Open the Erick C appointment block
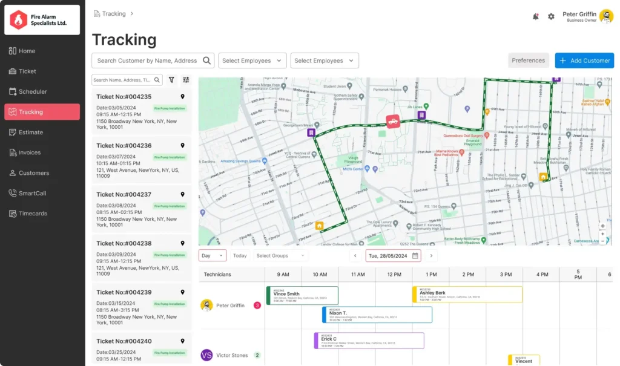This screenshot has width=620, height=366. coord(369,341)
